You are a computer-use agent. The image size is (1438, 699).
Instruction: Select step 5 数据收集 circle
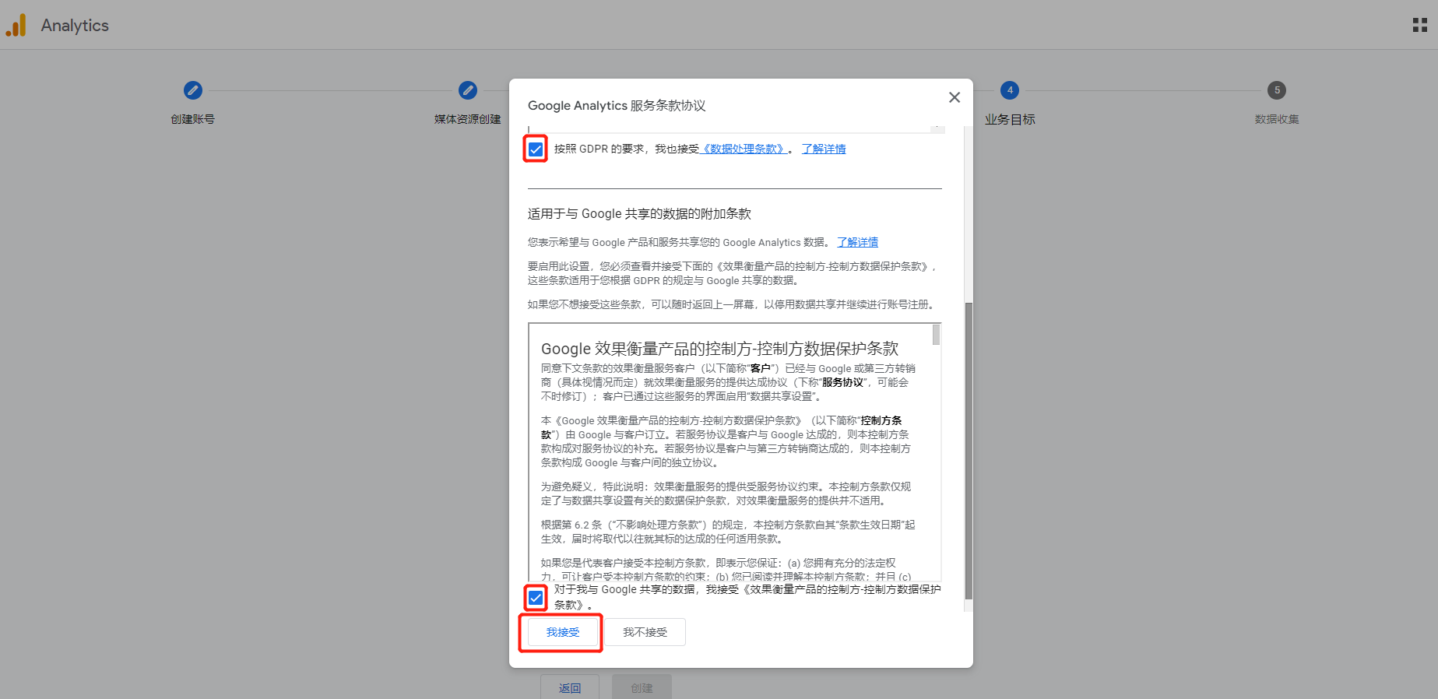point(1277,90)
